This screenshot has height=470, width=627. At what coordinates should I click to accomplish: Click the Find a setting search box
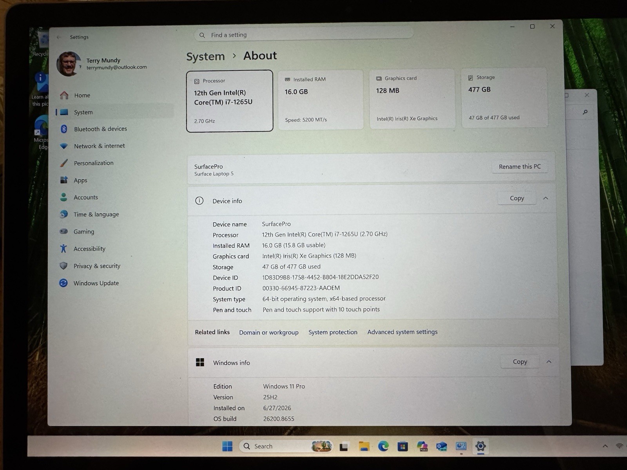click(x=304, y=35)
